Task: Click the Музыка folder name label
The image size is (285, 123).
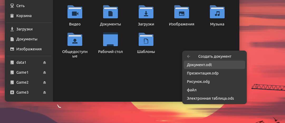Action: pyautogui.click(x=217, y=24)
